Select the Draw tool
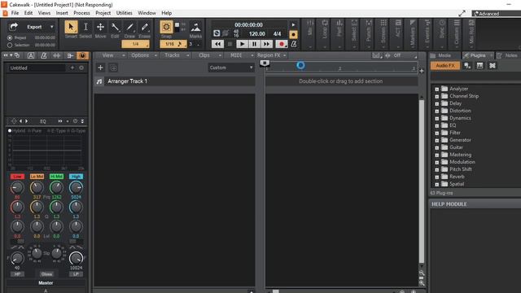The image size is (521, 293). pos(130,27)
